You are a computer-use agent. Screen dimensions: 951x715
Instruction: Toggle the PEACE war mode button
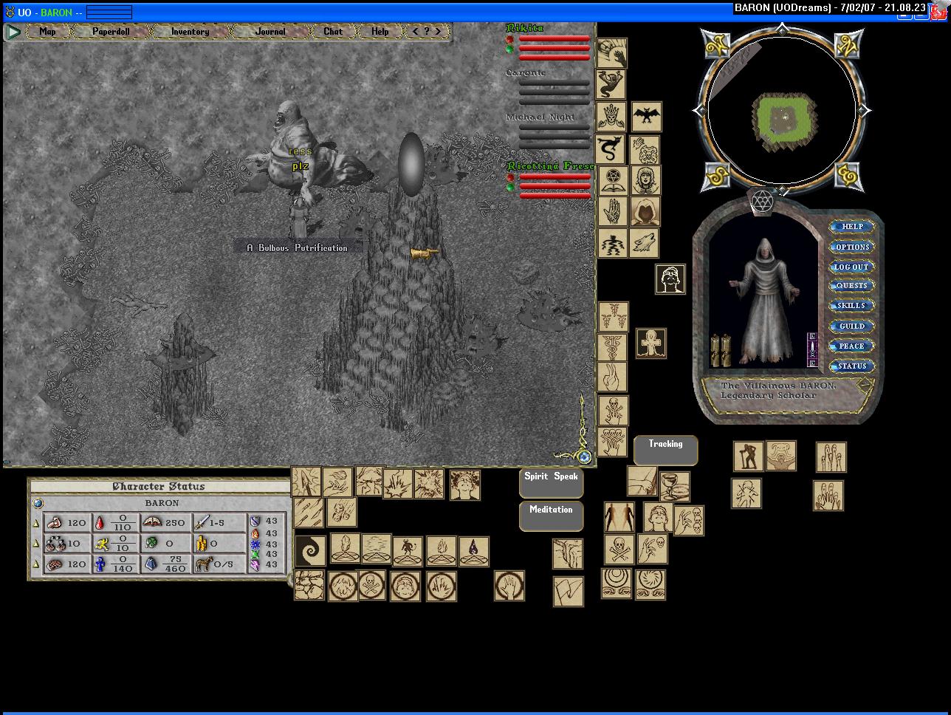click(x=851, y=346)
